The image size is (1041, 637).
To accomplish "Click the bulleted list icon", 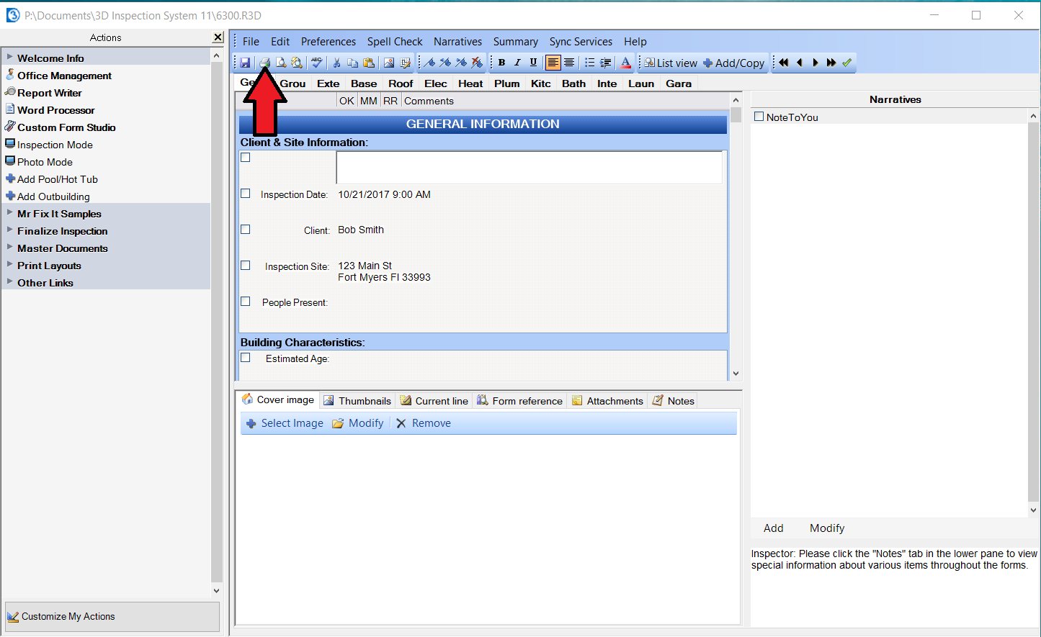I will [589, 63].
